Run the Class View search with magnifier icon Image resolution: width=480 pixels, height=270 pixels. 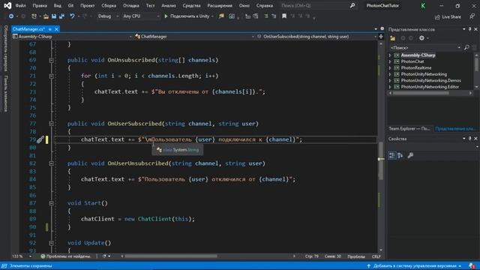pyautogui.click(x=466, y=47)
